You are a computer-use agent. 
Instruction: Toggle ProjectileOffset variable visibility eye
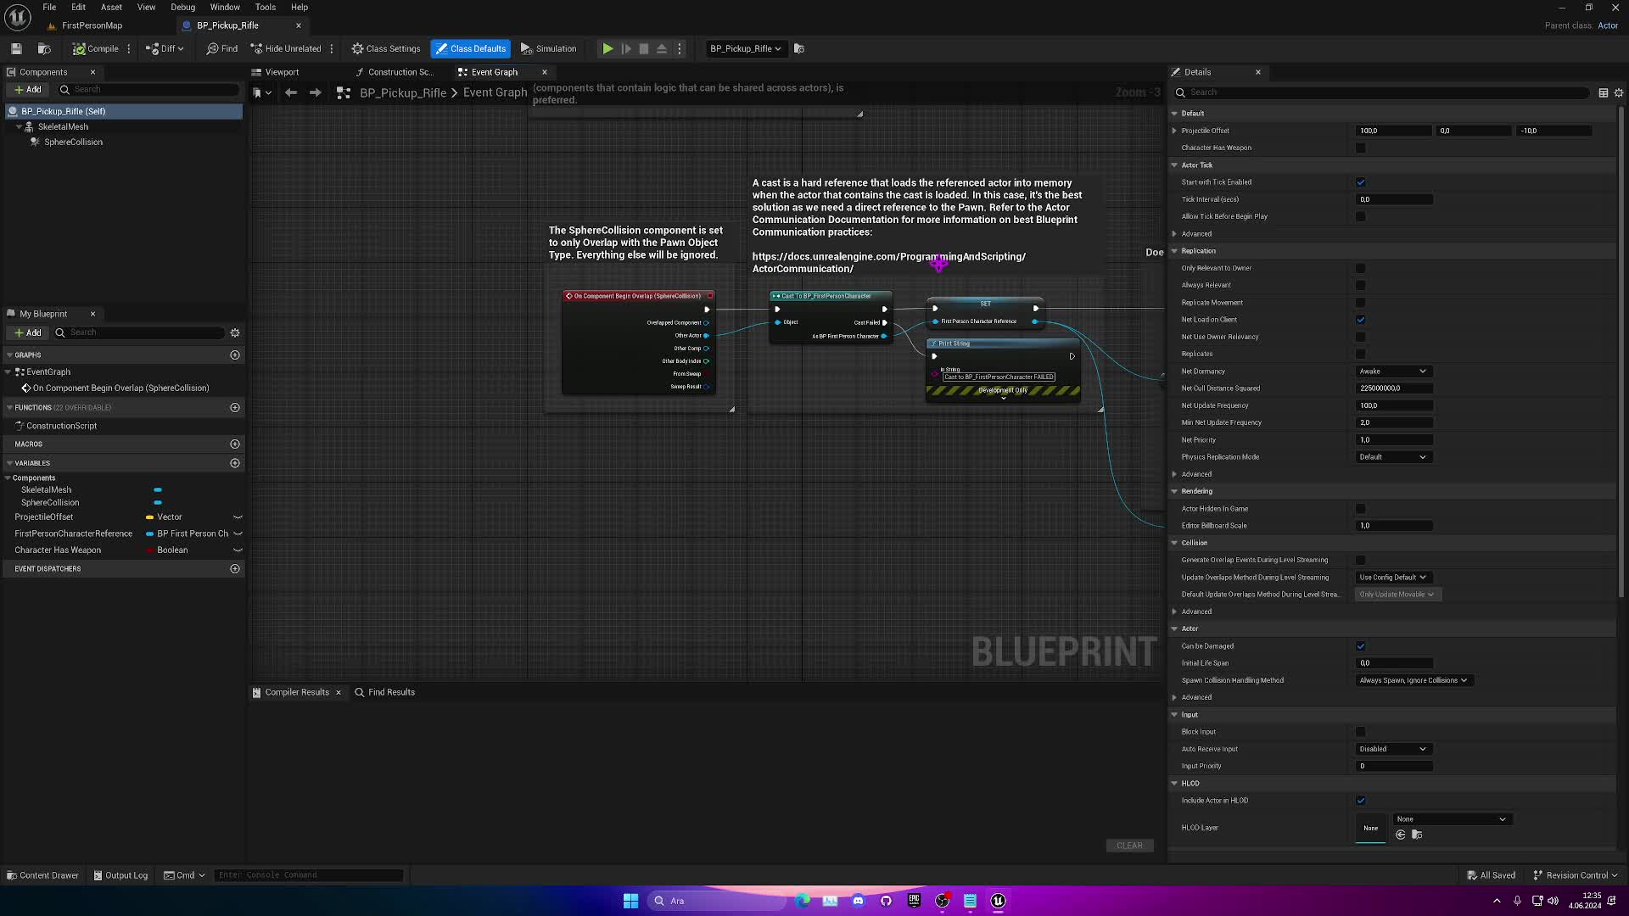tap(238, 517)
